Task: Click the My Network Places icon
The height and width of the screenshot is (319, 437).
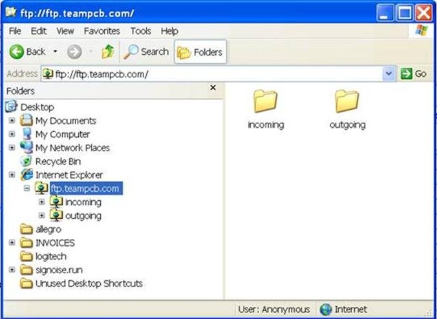Action: 27,147
